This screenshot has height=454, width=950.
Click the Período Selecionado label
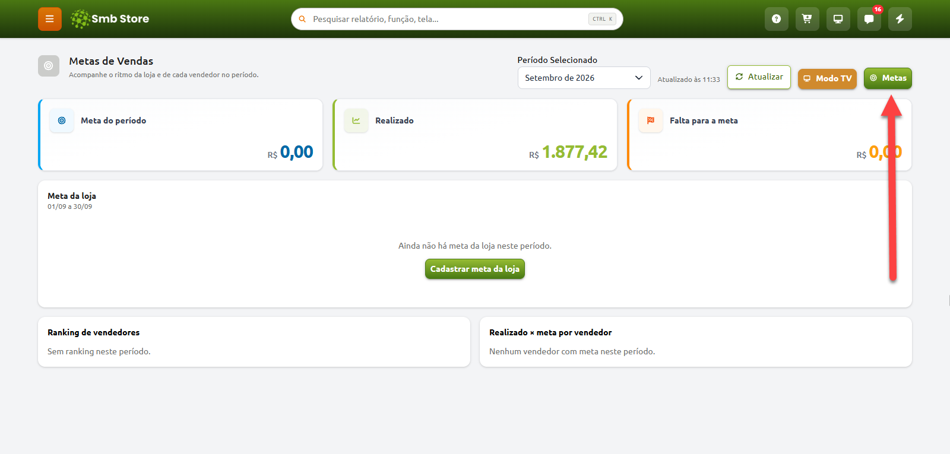(x=558, y=60)
